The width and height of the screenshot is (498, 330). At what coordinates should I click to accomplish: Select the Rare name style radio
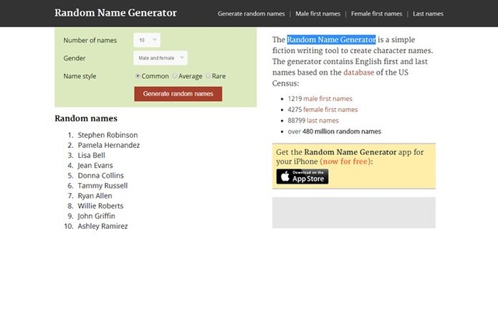click(208, 76)
